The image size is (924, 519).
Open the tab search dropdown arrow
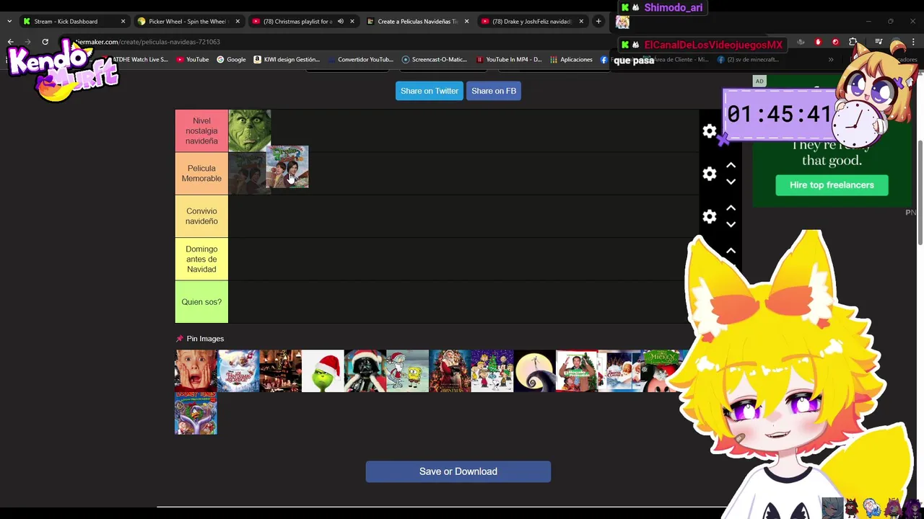(x=9, y=22)
